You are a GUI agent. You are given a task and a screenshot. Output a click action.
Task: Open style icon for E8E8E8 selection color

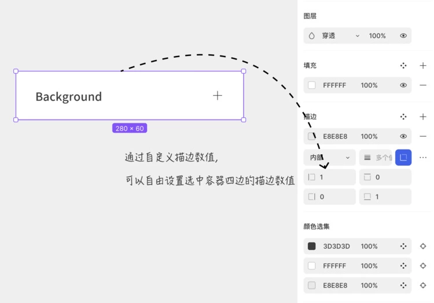click(403, 286)
